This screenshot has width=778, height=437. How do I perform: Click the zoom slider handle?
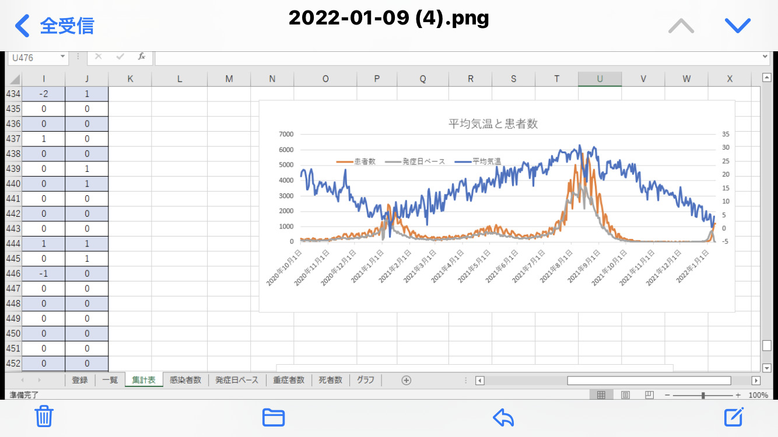pos(703,395)
